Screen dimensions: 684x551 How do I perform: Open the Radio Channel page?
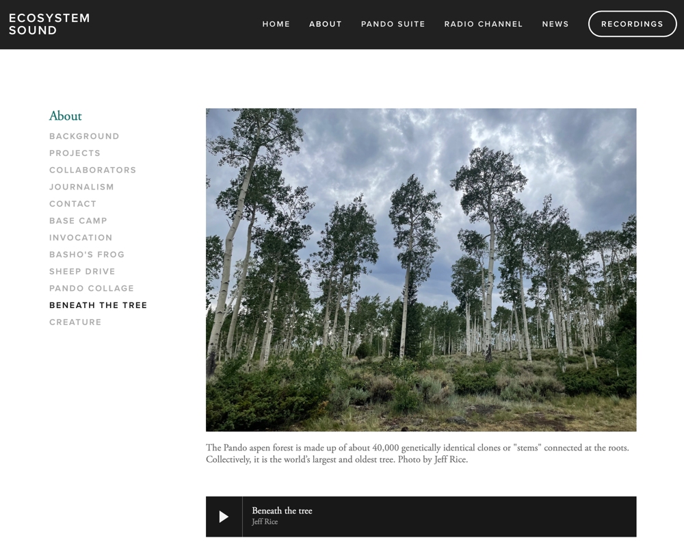tap(484, 24)
